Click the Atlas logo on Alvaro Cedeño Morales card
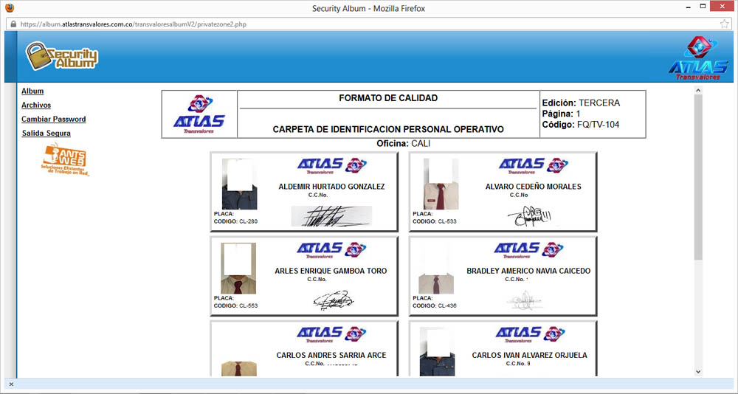Screen dimensions: 738x394 click(x=534, y=166)
